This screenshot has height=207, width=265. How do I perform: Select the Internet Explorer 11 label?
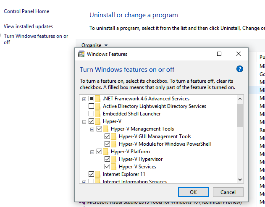(x=124, y=174)
